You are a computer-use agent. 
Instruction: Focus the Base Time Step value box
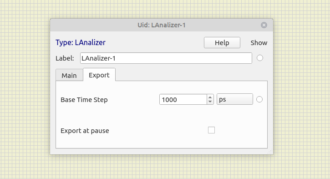point(183,99)
